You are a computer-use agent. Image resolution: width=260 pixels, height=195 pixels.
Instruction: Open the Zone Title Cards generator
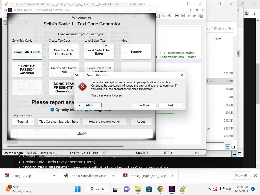tap(27, 52)
